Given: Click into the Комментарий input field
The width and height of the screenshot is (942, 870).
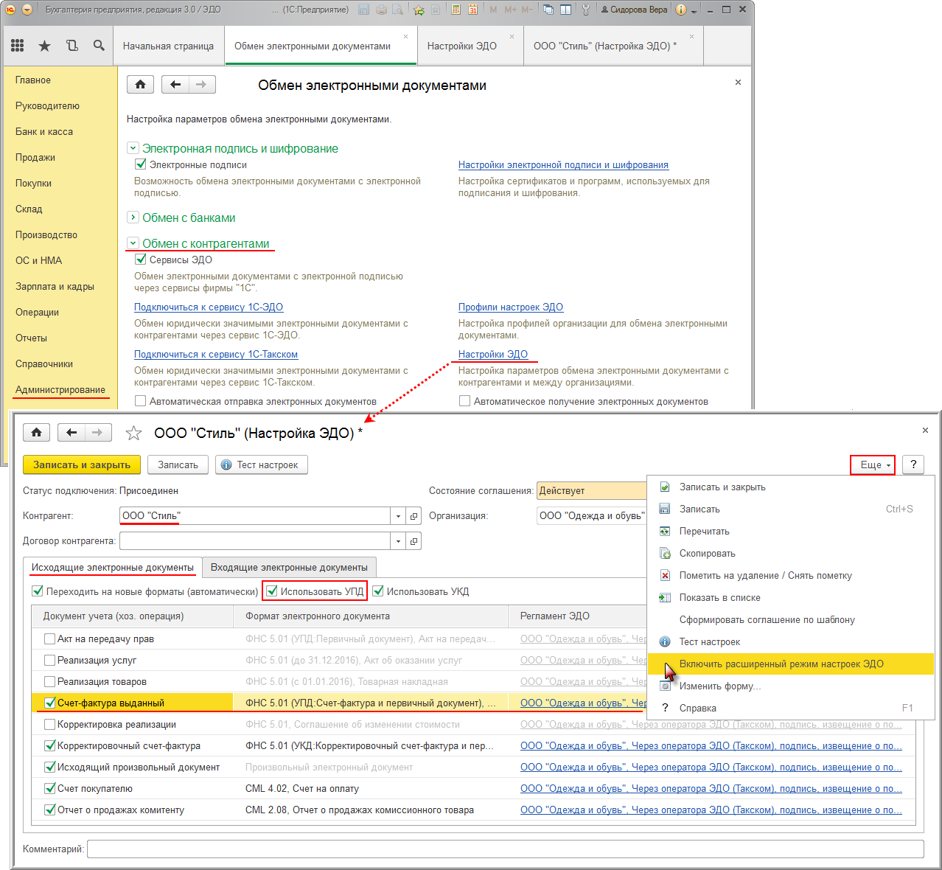Looking at the screenshot, I should click(x=505, y=849).
